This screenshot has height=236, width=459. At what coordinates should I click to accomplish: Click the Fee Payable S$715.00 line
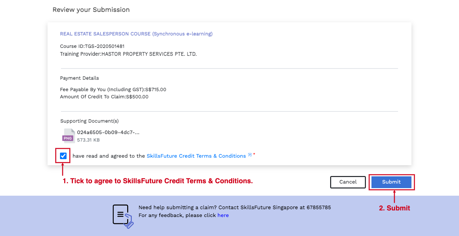click(113, 89)
